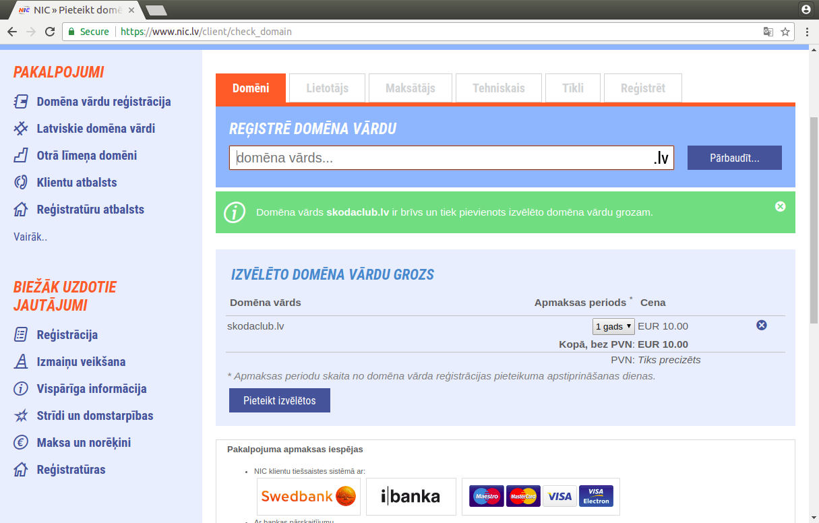Switch to the Lietotājs tab
Image resolution: width=819 pixels, height=523 pixels.
(x=328, y=88)
